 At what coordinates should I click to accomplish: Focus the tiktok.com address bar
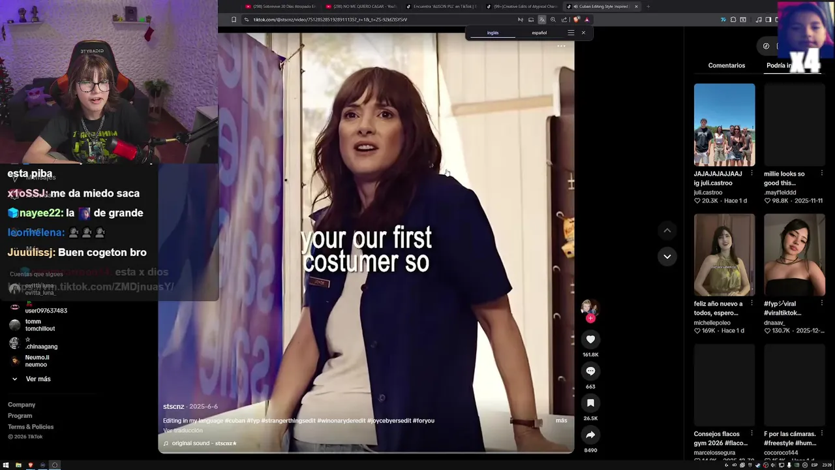378,20
